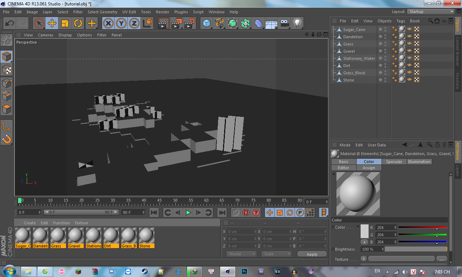Open Edit Render Settings clapboard with gear
The image size is (462, 277).
point(189,23)
